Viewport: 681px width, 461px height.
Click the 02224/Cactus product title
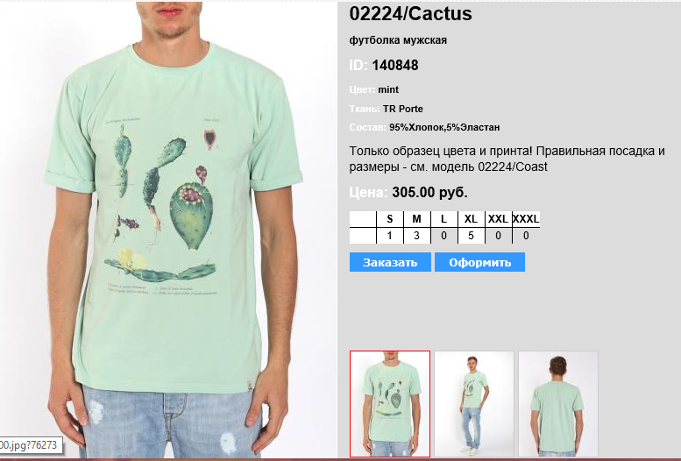410,14
